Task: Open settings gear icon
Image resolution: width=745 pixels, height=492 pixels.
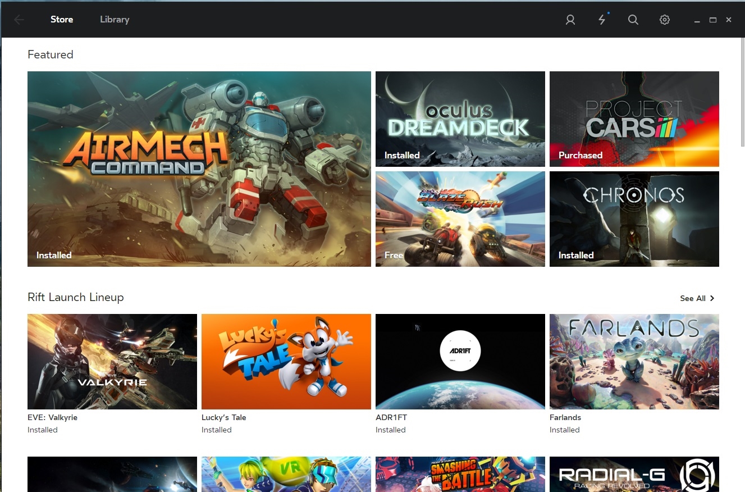Action: tap(665, 20)
